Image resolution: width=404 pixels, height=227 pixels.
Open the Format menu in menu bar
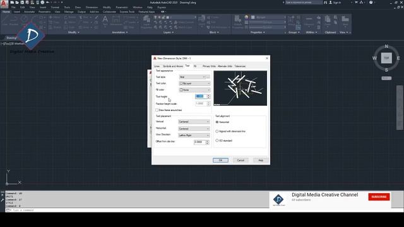(55, 8)
